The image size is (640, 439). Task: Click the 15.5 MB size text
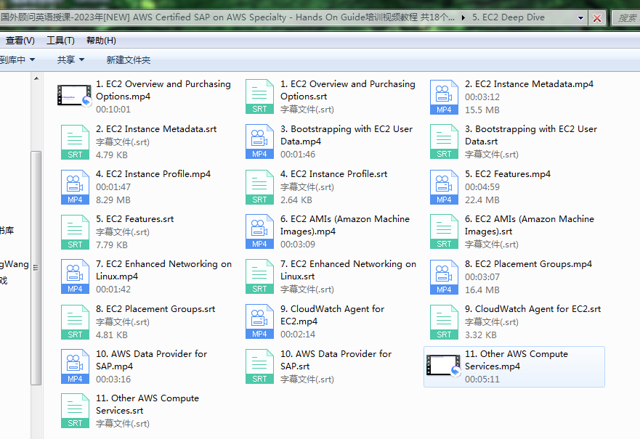pyautogui.click(x=482, y=110)
